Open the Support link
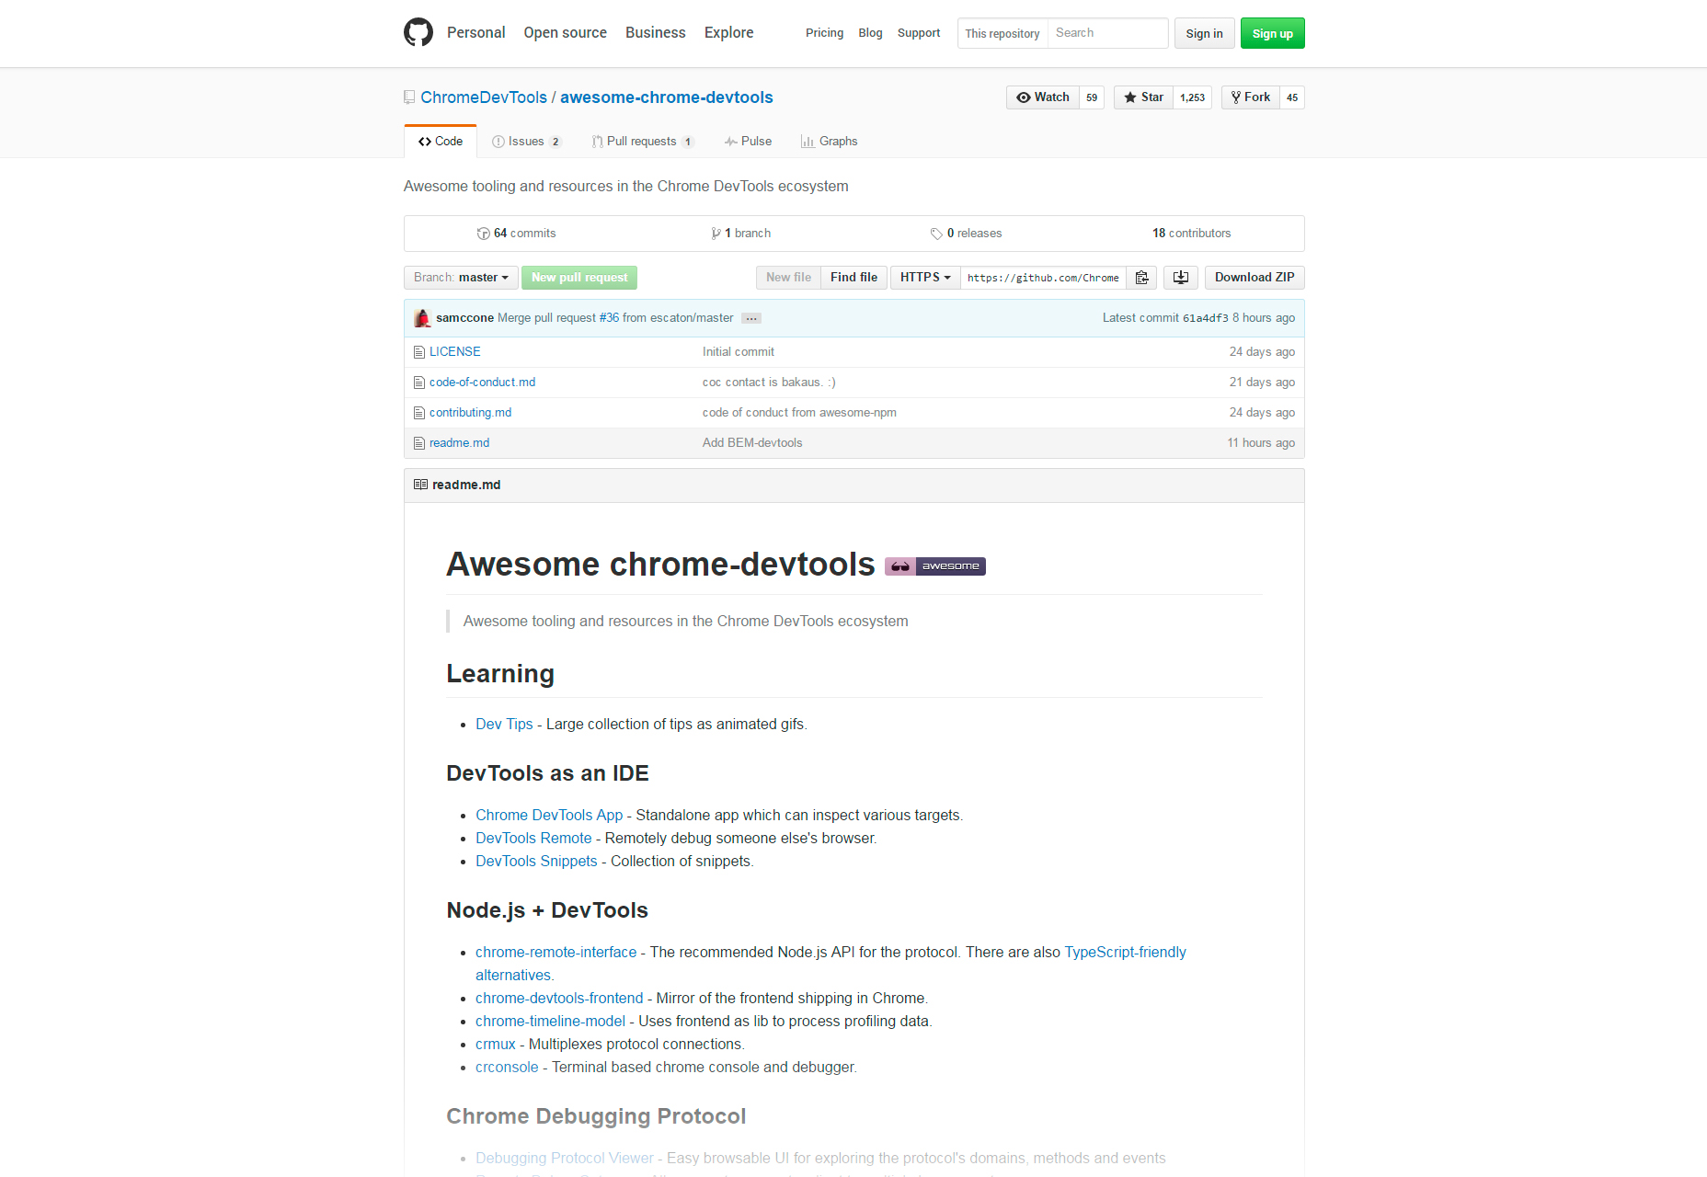Image resolution: width=1707 pixels, height=1177 pixels. tap(919, 33)
